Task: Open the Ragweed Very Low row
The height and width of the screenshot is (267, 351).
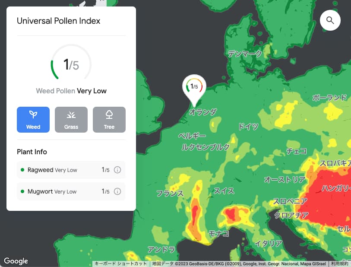Action: coord(52,170)
